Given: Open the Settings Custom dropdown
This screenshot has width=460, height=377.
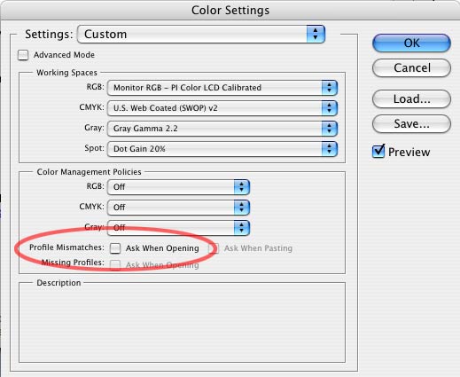Looking at the screenshot, I should click(201, 35).
